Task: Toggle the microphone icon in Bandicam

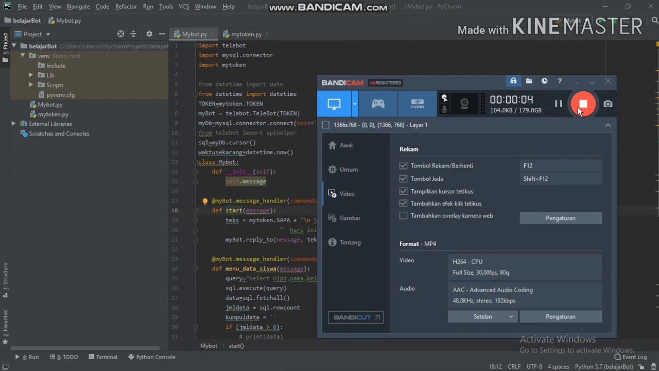Action: click(x=444, y=109)
